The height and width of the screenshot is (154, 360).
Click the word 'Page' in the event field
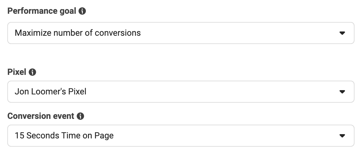[104, 136]
